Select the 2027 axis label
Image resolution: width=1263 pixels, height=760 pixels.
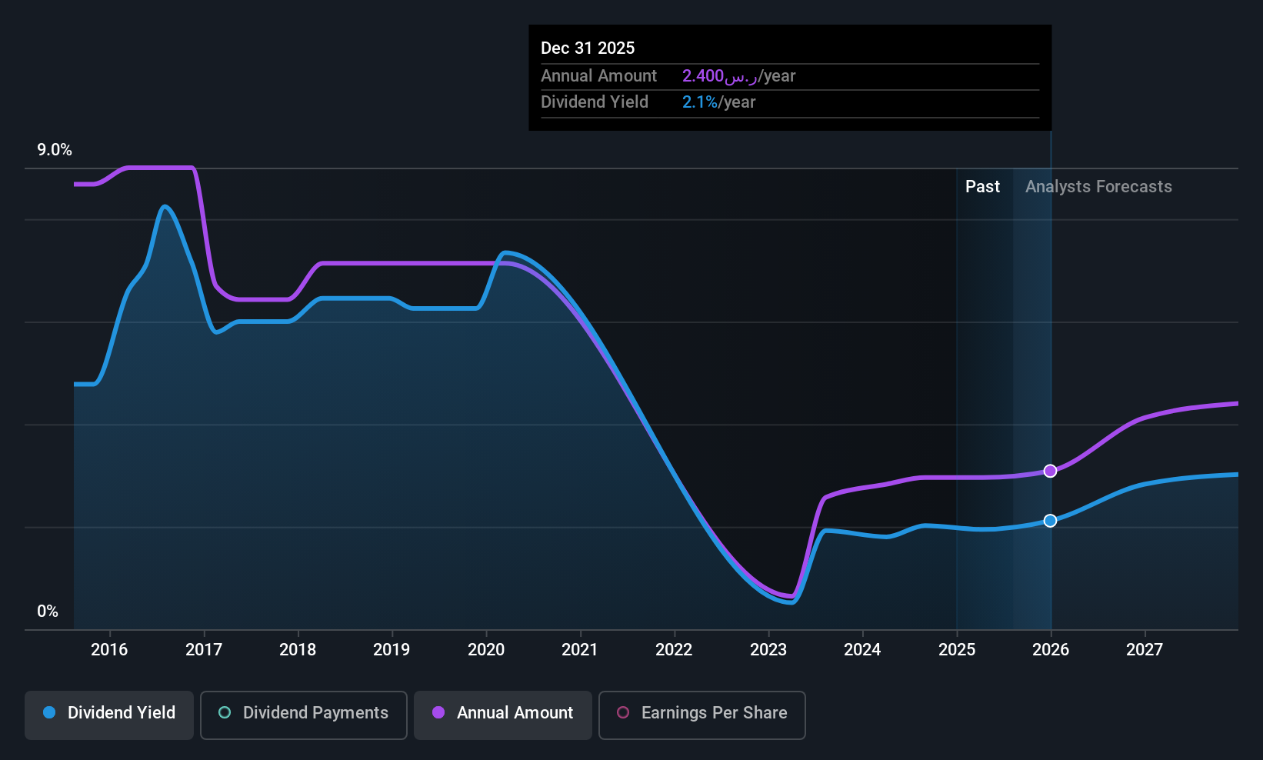click(1145, 650)
